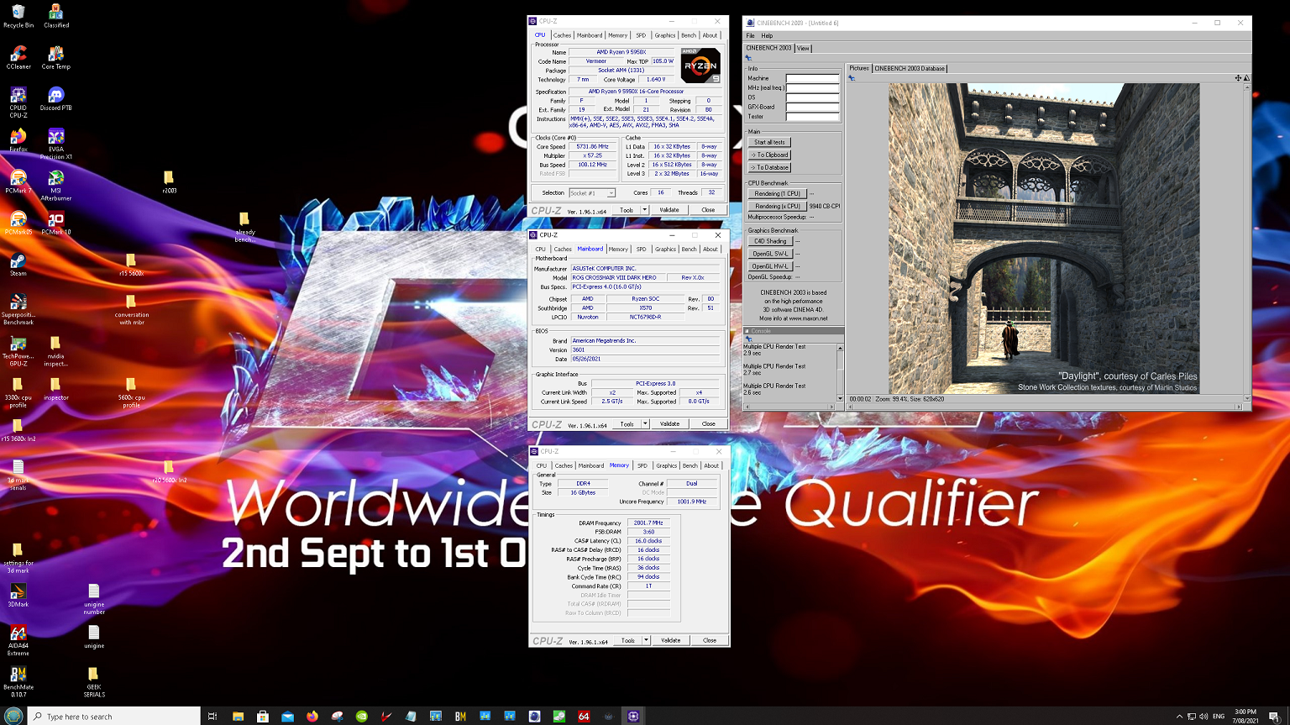This screenshot has width=1290, height=725.
Task: Click the Task View taskbar button
Action: coord(212,717)
